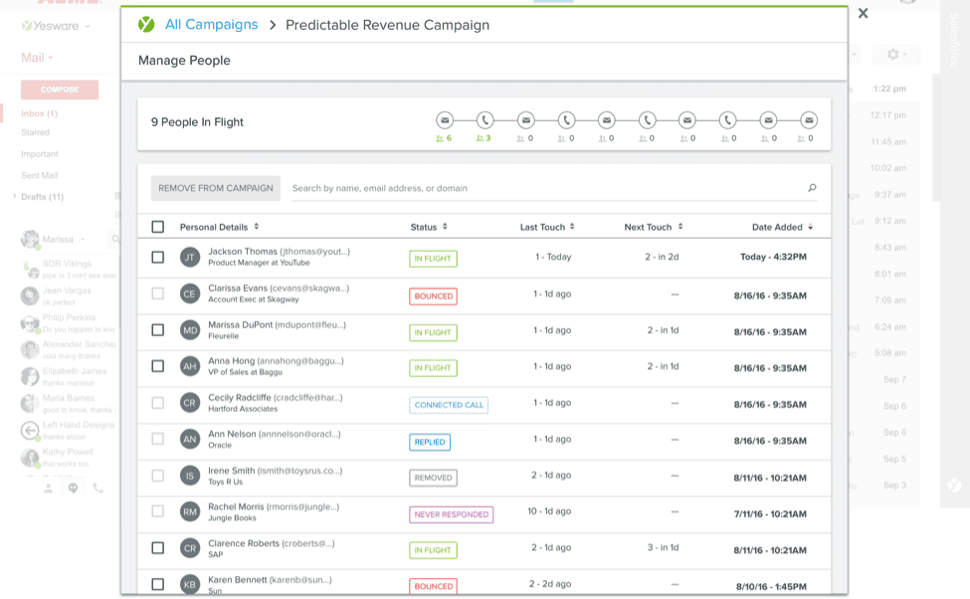Click the third timeline step email icon

click(526, 120)
